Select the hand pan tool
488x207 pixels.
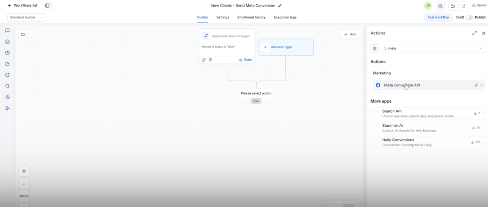tap(24, 171)
